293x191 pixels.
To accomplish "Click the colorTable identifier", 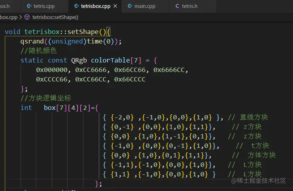I will pyautogui.click(x=110, y=61).
